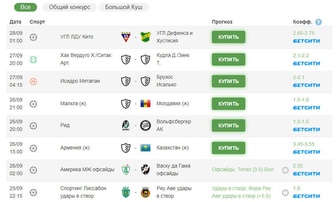Click the coefficient help question mark icon
The image size is (336, 202).
[319, 22]
